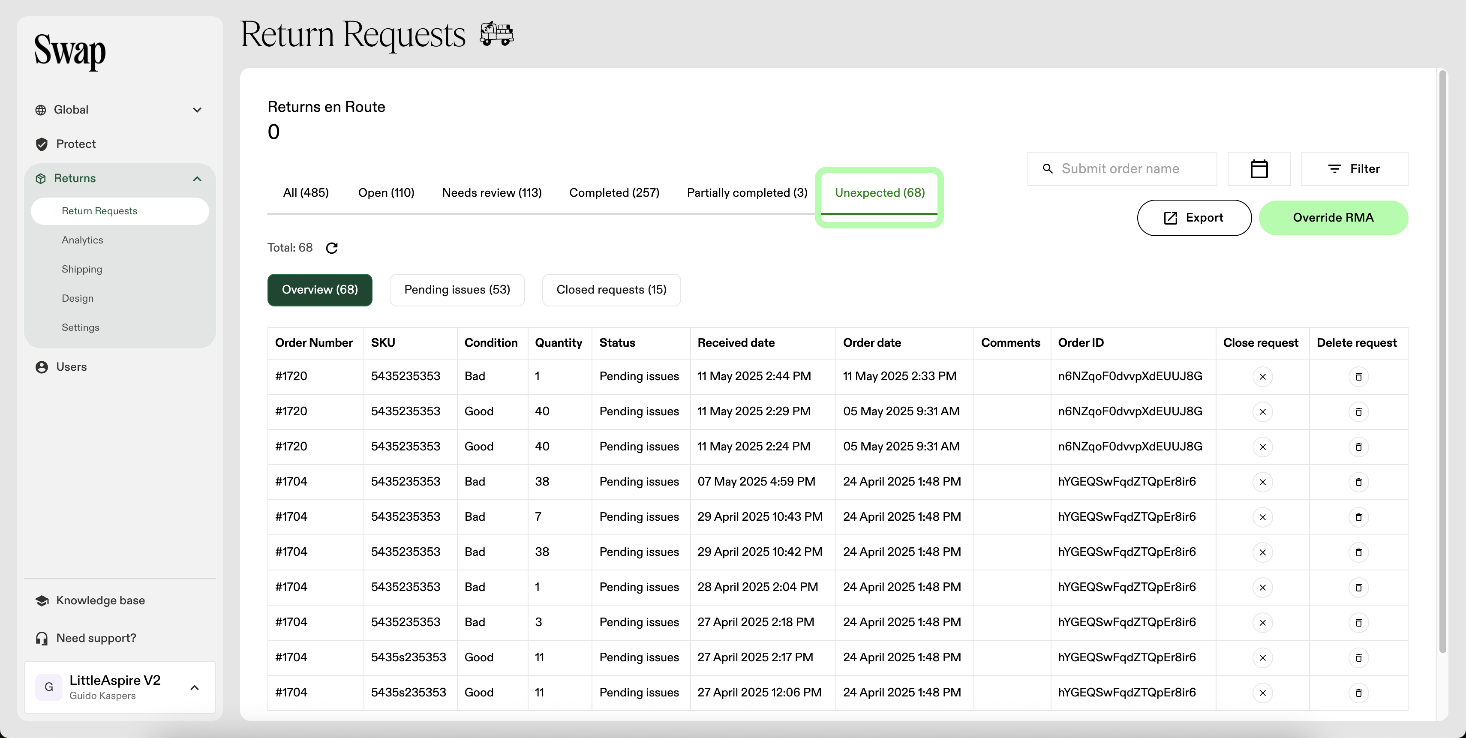
Task: Close request for #1704 received 28 April 2:04 PM
Action: click(1262, 588)
